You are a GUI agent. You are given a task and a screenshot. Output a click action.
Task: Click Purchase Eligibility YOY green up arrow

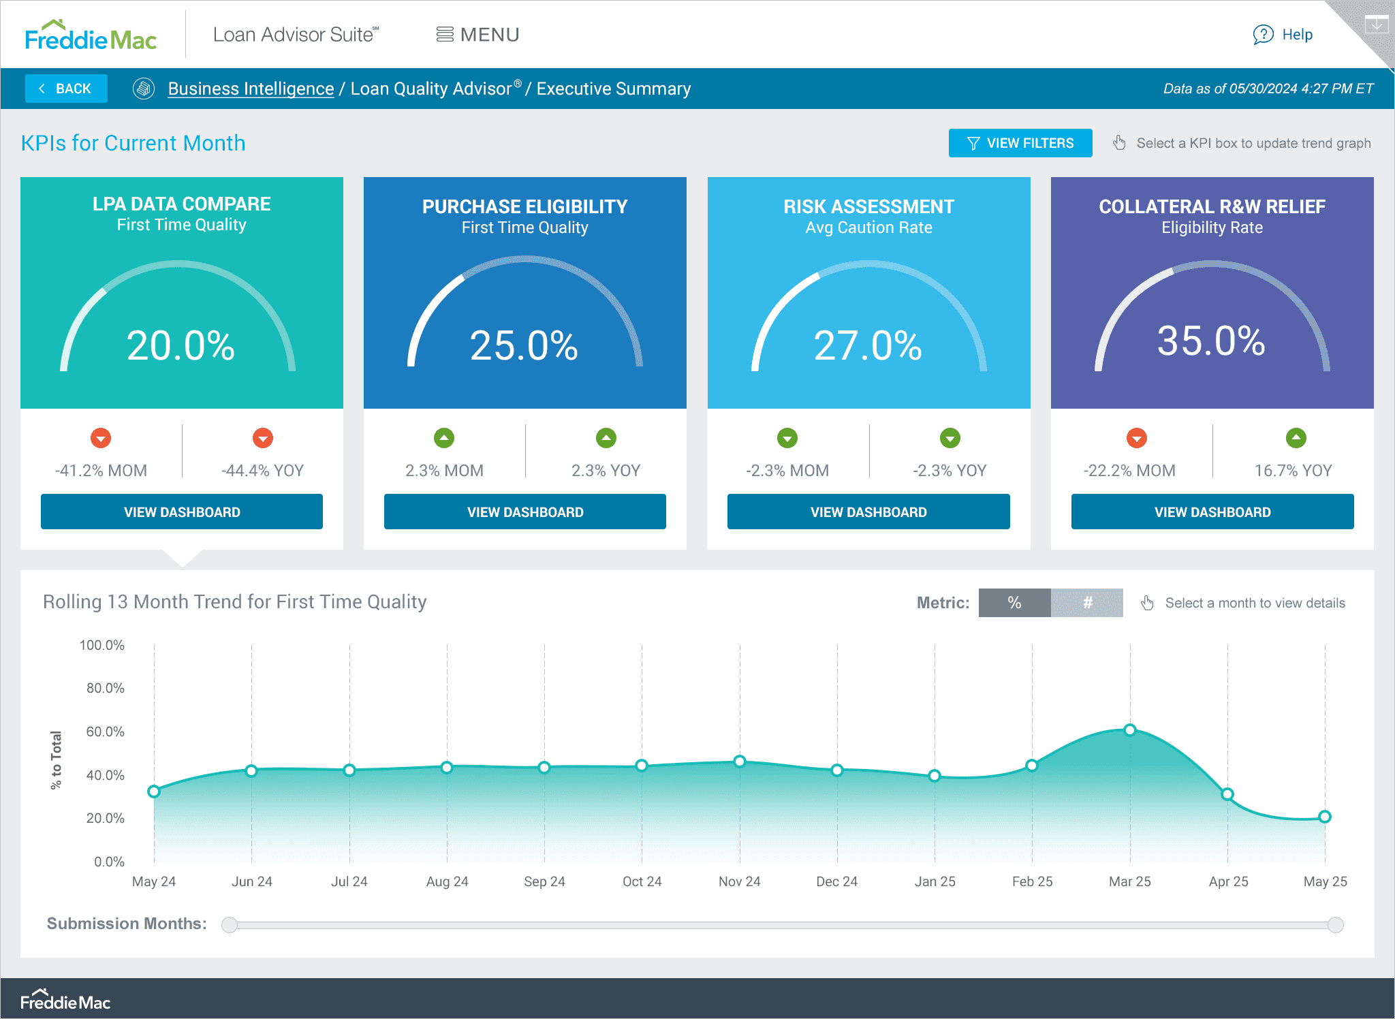(606, 438)
